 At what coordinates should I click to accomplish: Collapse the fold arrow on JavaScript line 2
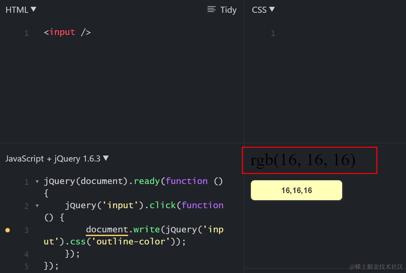37,206
